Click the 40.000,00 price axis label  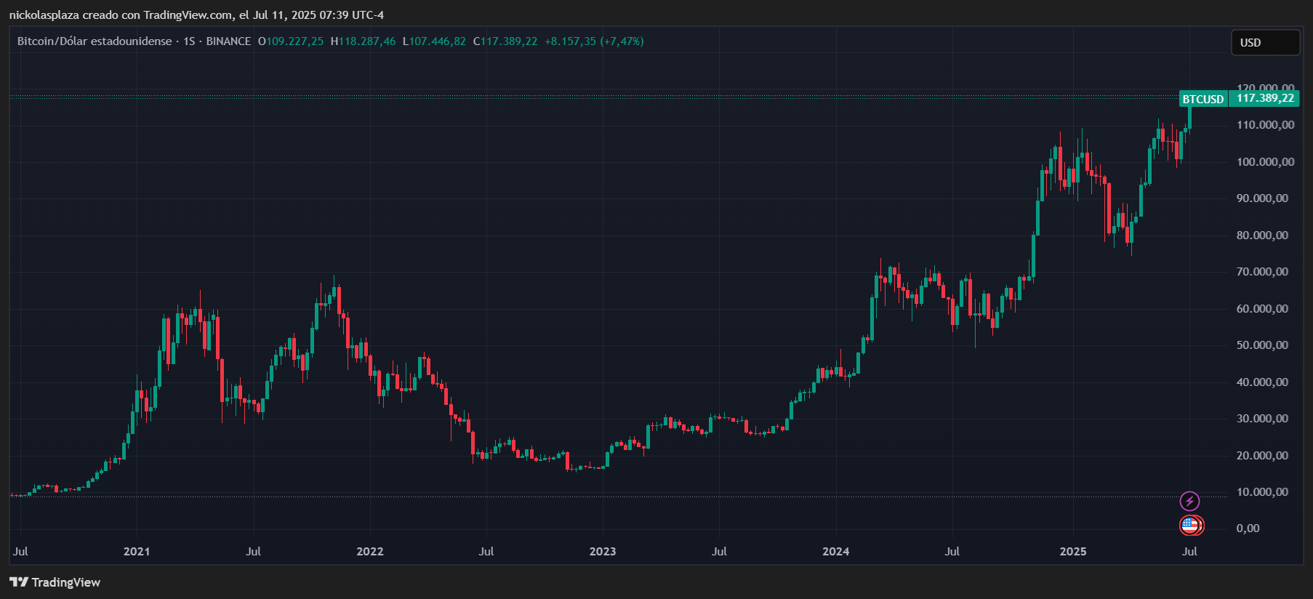(x=1262, y=382)
